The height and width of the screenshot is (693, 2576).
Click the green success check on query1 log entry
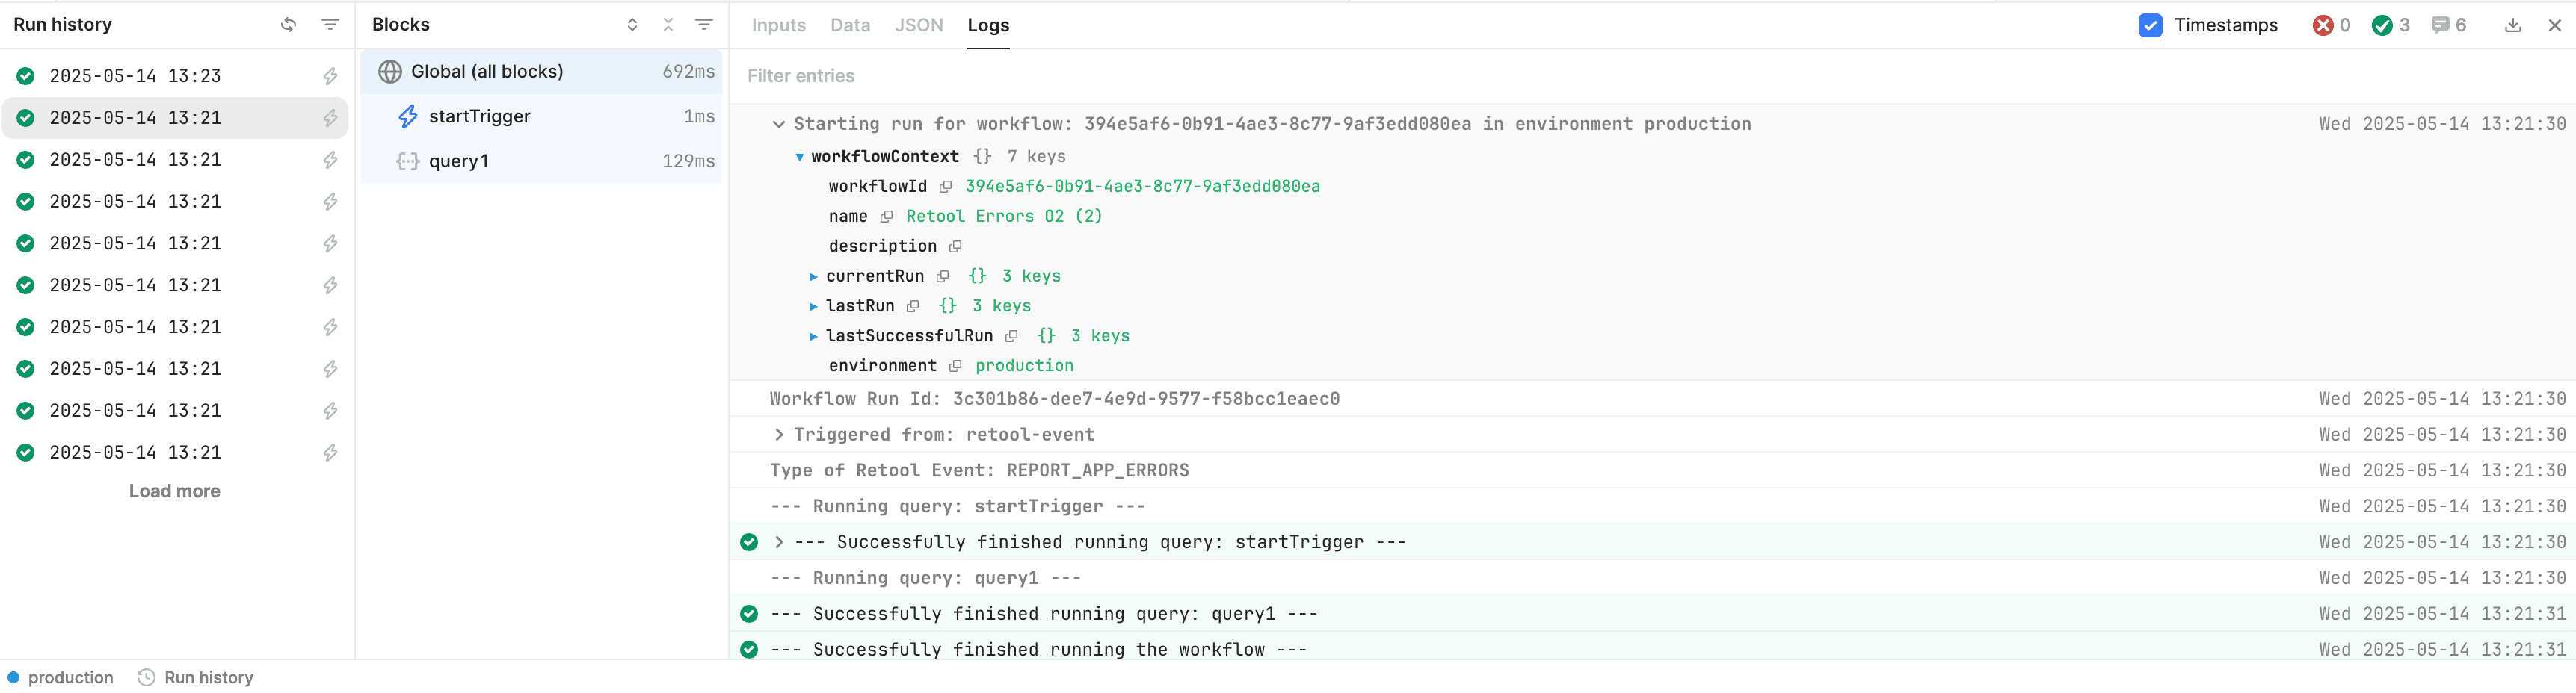(748, 613)
